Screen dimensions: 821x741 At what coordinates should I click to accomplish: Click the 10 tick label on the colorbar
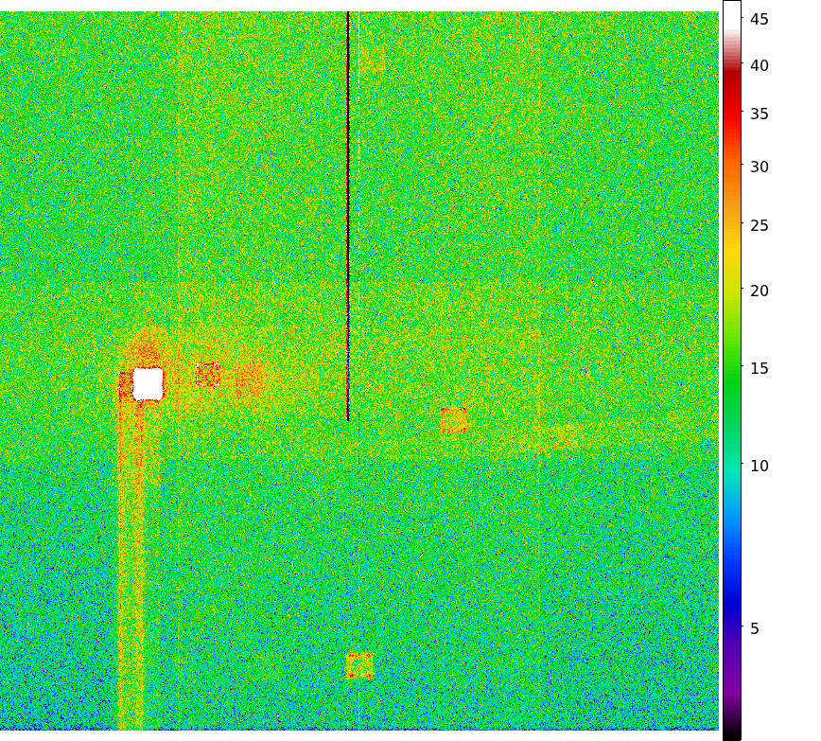(x=760, y=466)
